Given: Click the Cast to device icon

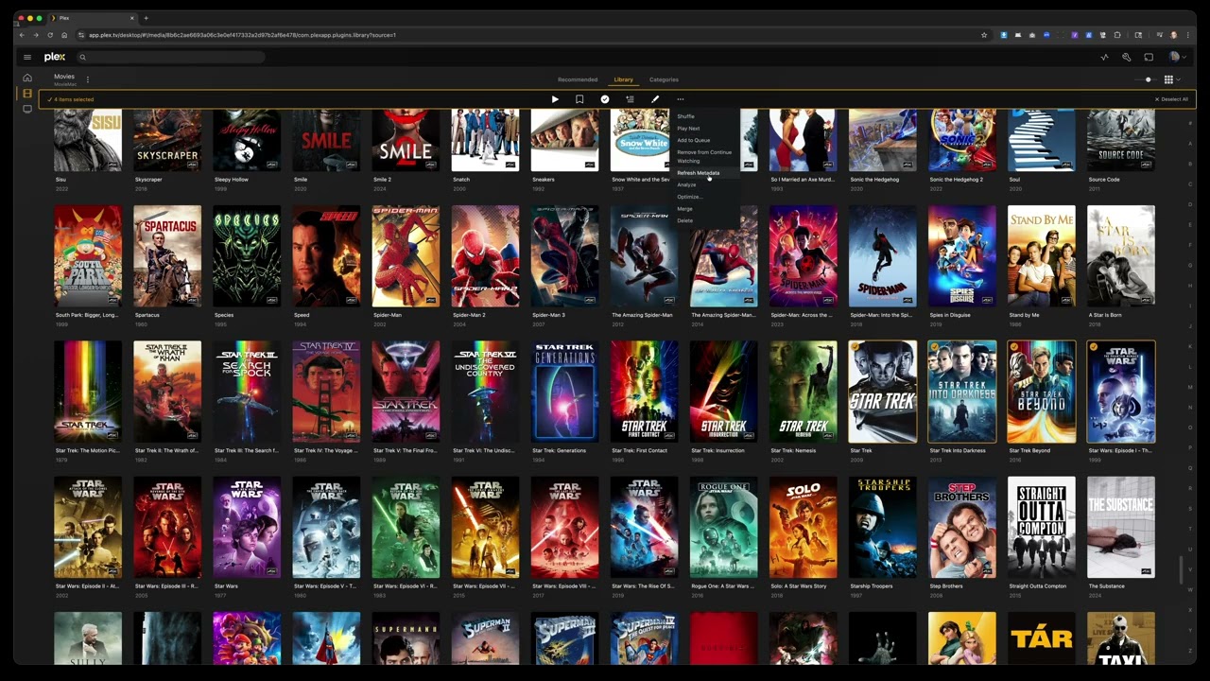Looking at the screenshot, I should [1149, 57].
